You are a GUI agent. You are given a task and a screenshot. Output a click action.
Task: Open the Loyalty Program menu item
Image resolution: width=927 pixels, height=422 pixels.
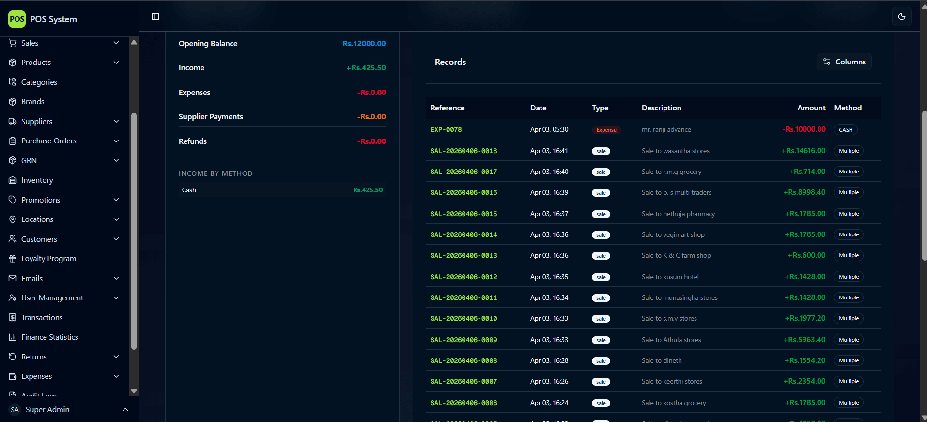(65, 259)
